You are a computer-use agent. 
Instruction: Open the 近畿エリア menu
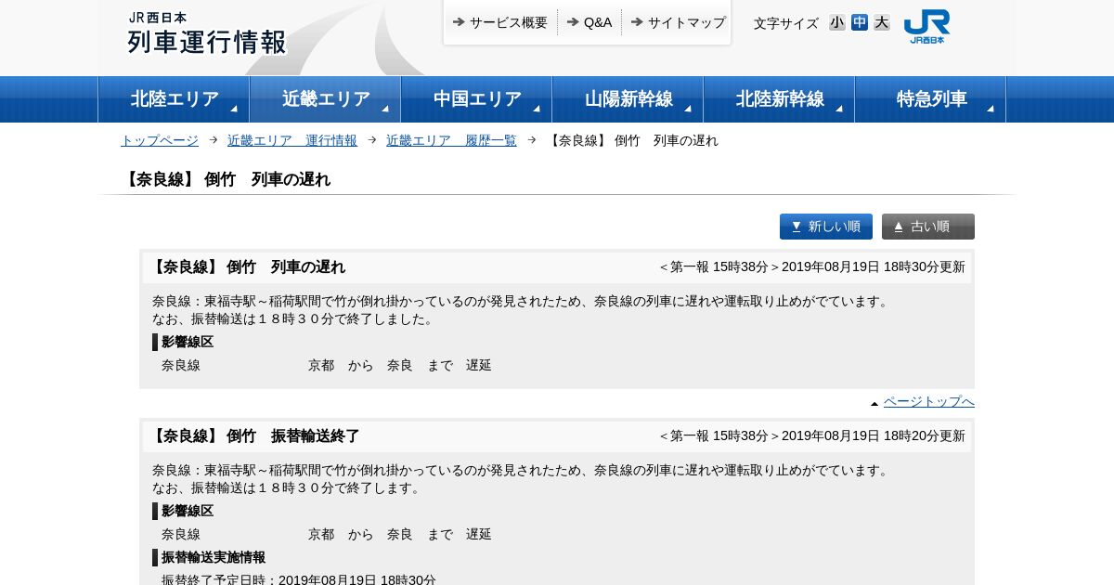click(x=325, y=99)
